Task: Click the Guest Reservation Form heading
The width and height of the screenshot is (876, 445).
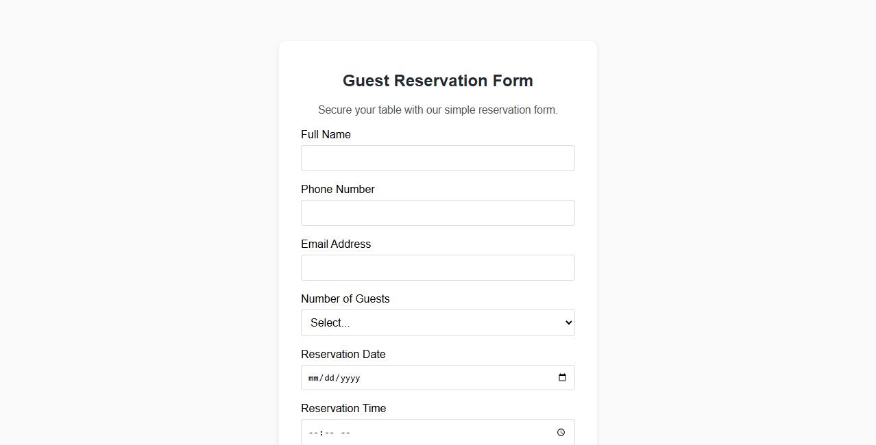Action: pyautogui.click(x=437, y=80)
